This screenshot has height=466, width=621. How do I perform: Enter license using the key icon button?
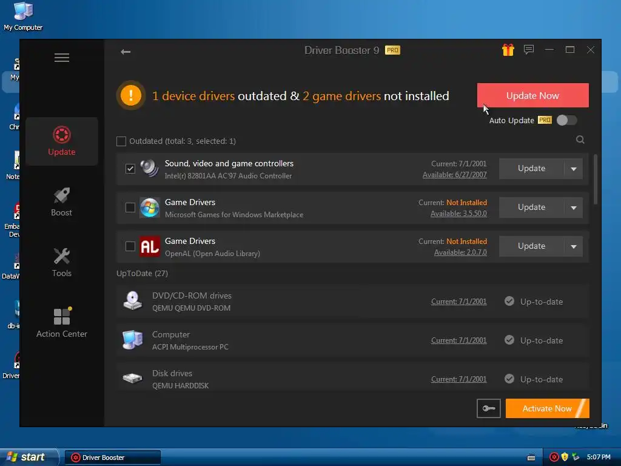pyautogui.click(x=489, y=408)
